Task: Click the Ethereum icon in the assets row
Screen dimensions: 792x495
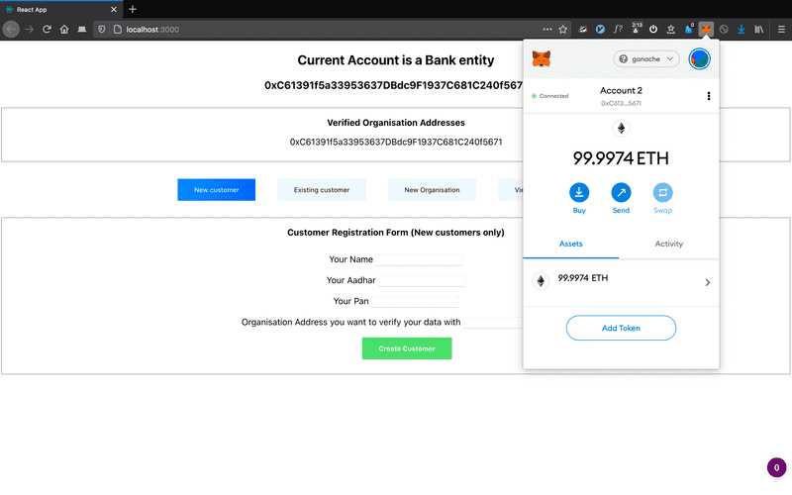Action: [x=541, y=281]
